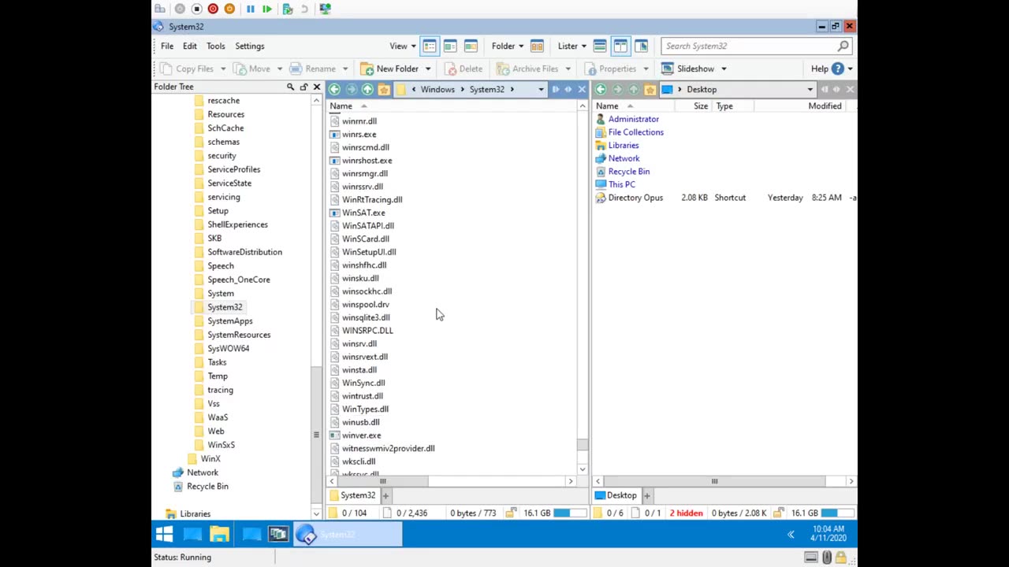Click the red VM Shut Down icon

[x=213, y=9]
